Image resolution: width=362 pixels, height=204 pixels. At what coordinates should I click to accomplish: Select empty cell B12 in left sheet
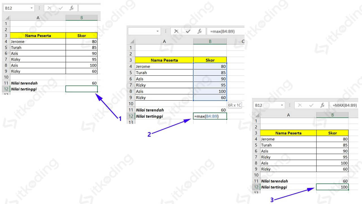(81, 89)
